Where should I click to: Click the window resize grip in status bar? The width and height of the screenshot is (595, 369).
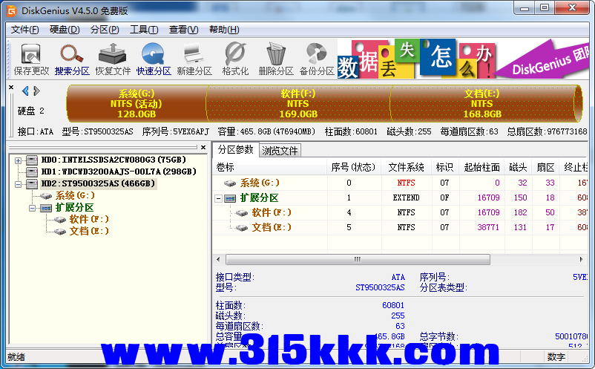click(x=585, y=358)
